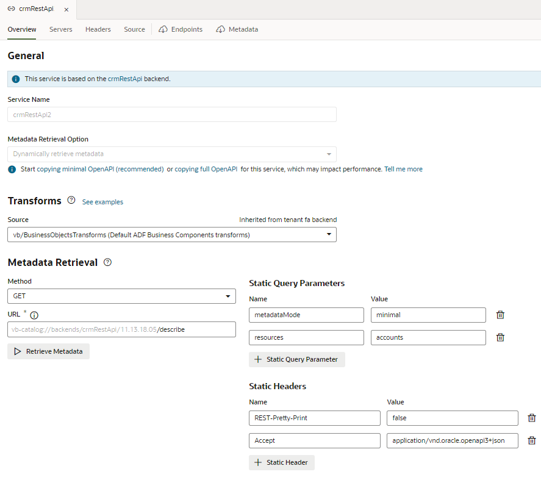Click the info icon beside Start copying text
This screenshot has height=477, width=541.
(x=12, y=170)
